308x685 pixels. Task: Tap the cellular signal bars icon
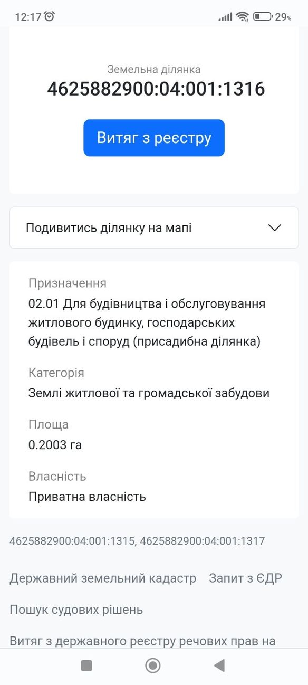click(225, 17)
